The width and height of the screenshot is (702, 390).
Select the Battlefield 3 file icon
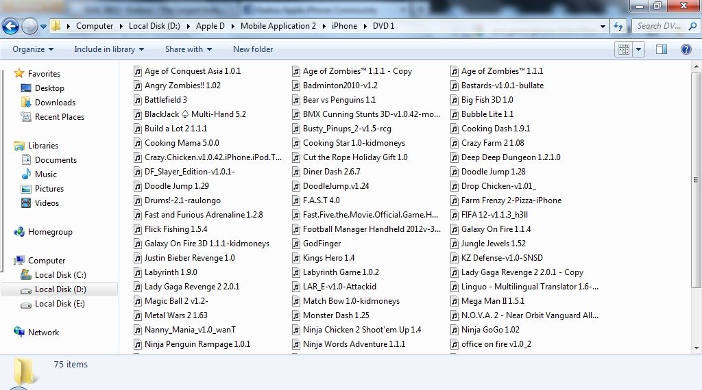pyautogui.click(x=138, y=100)
